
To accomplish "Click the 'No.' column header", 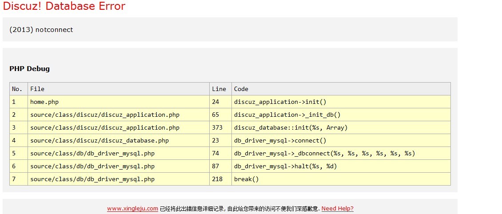I will click(19, 89).
